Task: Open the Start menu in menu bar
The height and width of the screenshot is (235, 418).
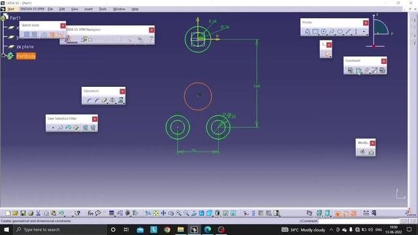Action: 10,9
